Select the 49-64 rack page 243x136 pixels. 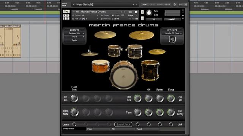tap(167, 5)
